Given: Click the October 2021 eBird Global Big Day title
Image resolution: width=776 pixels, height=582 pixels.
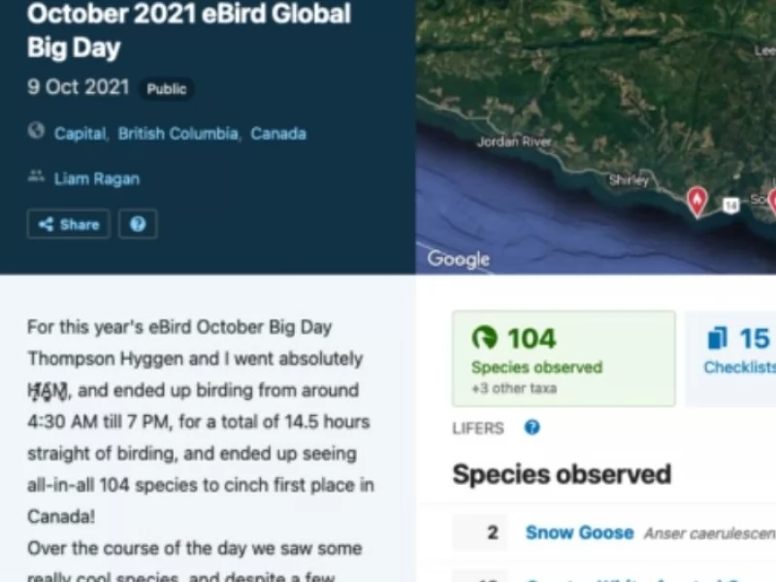Looking at the screenshot, I should tap(189, 30).
